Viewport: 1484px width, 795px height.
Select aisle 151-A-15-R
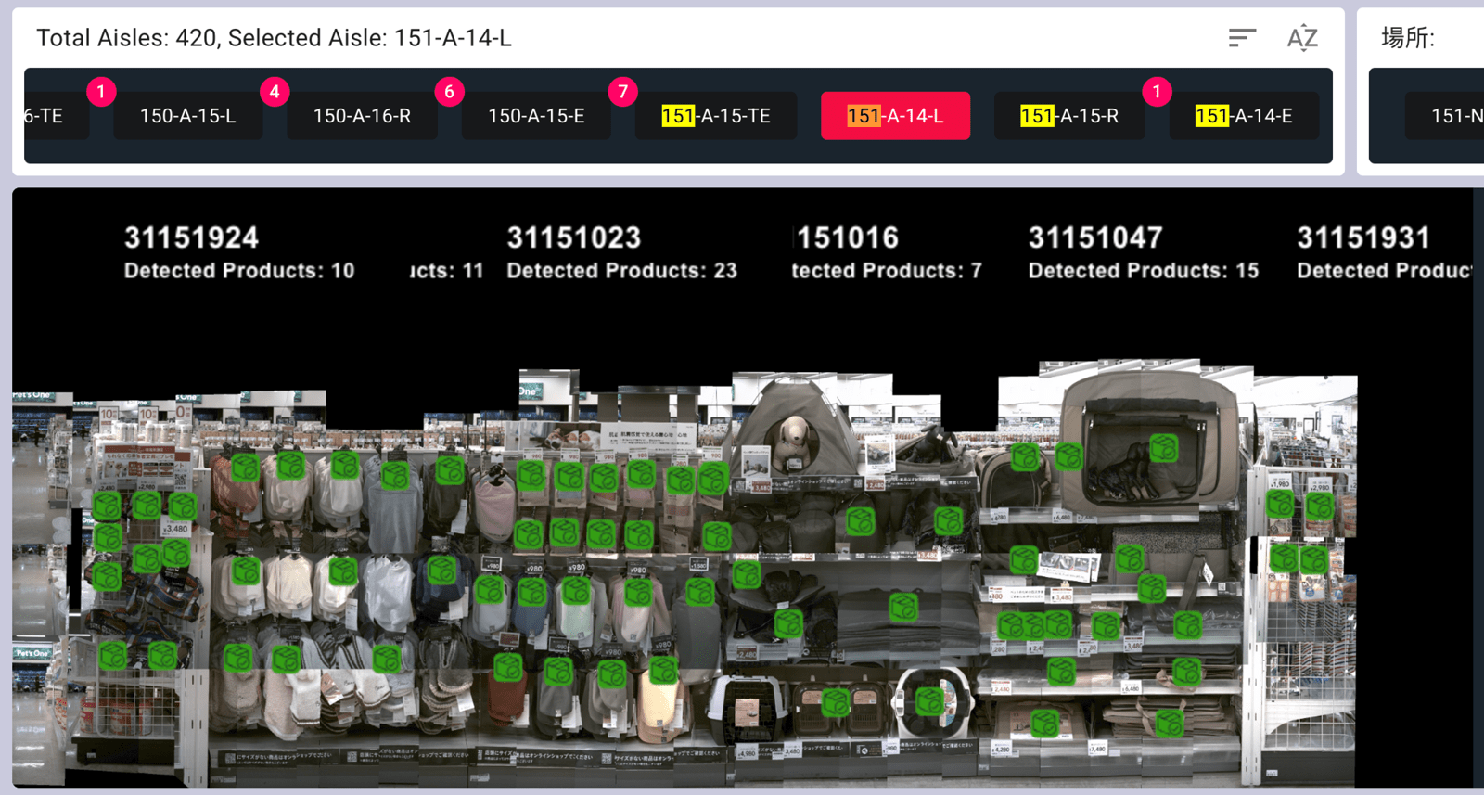(x=1069, y=116)
